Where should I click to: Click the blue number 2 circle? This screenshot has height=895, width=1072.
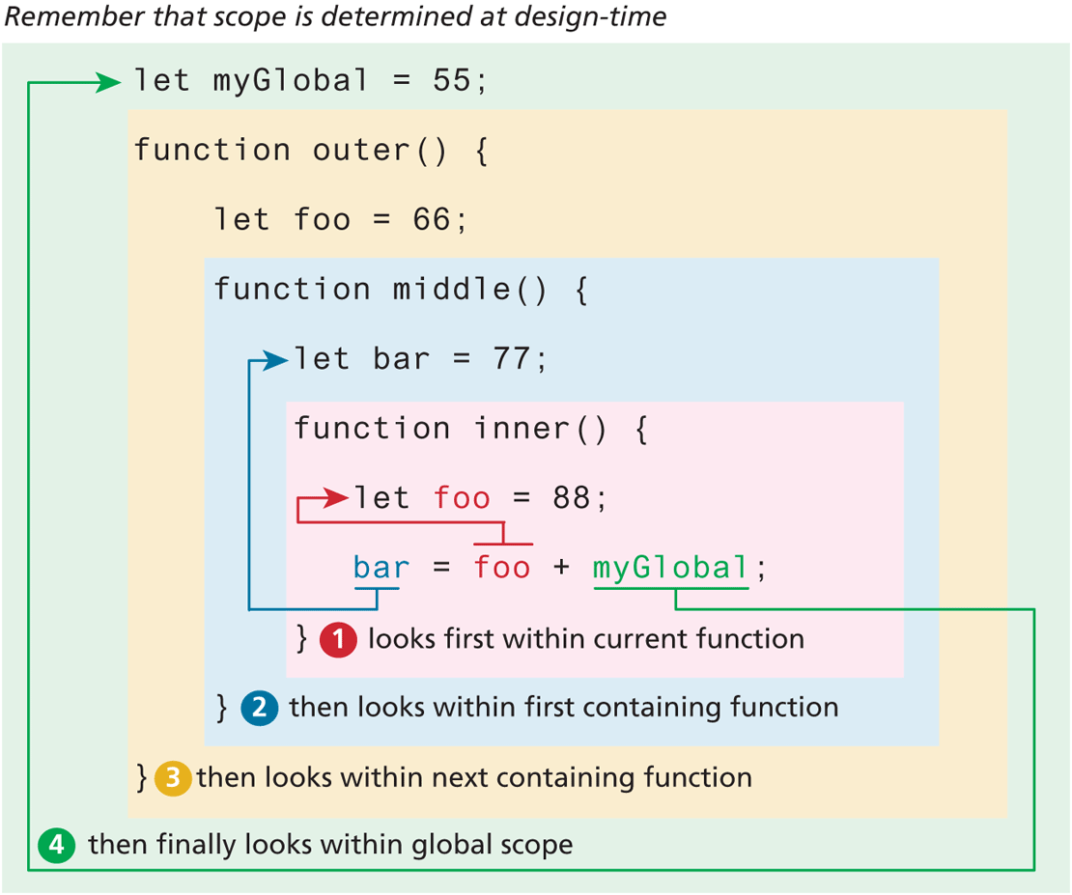[x=260, y=708]
